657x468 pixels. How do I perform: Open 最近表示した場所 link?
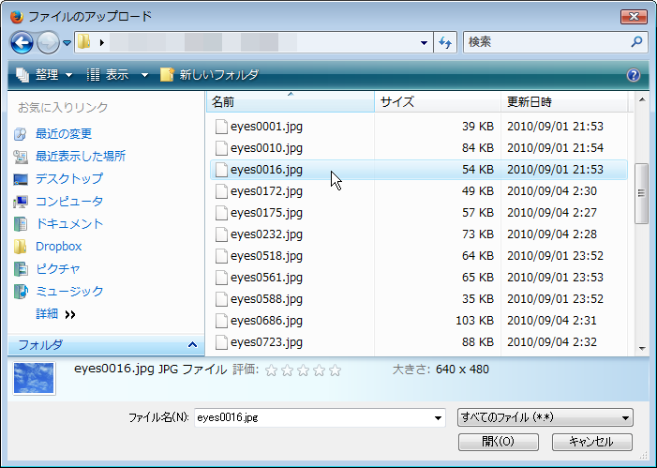[x=81, y=157]
